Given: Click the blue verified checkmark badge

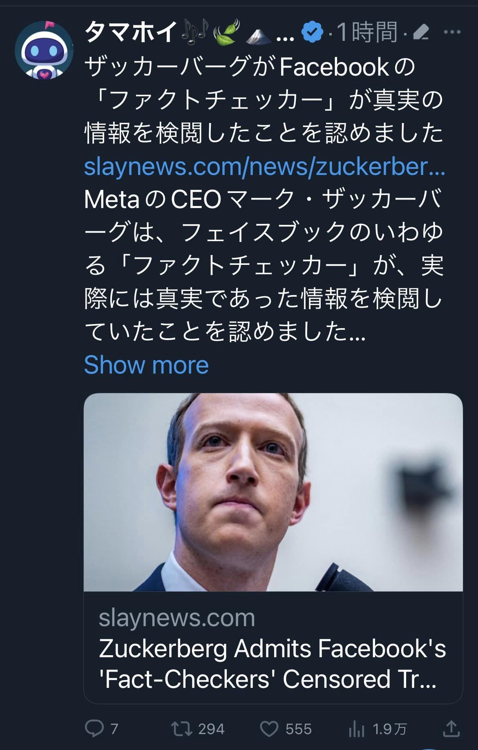Looking at the screenshot, I should (312, 32).
